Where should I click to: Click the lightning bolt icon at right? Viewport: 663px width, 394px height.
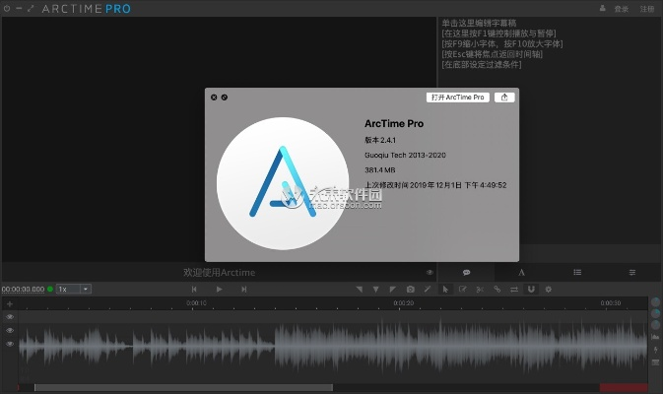(x=655, y=350)
